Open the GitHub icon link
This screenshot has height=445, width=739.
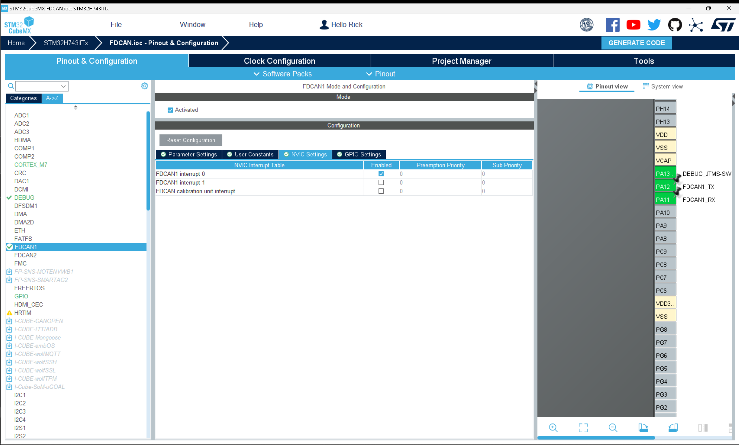click(675, 25)
